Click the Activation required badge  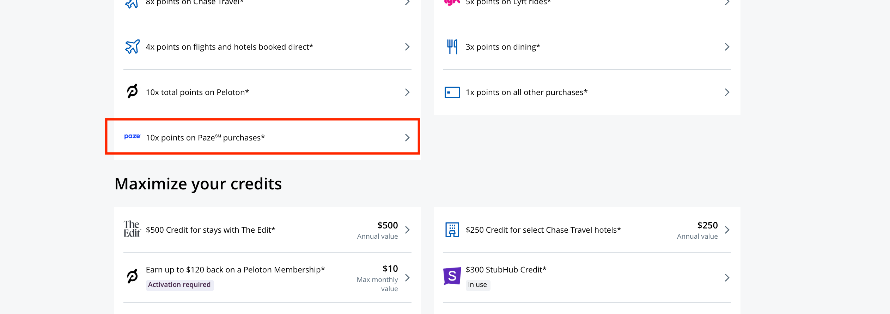[x=179, y=285]
